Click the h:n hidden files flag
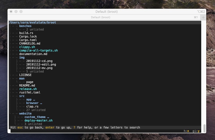This screenshot has height=140, width=215. coord(186,131)
